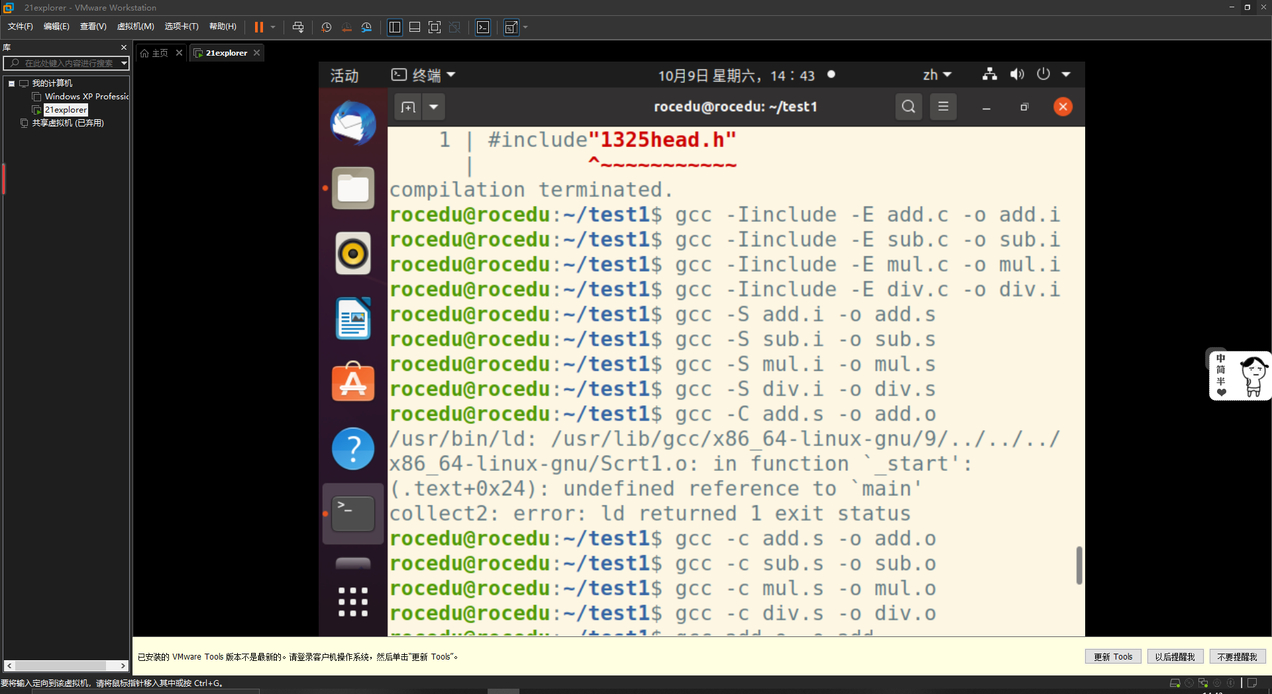Screen dimensions: 1272x694
Task: Open Rhythmbox from the dock
Action: [x=353, y=253]
